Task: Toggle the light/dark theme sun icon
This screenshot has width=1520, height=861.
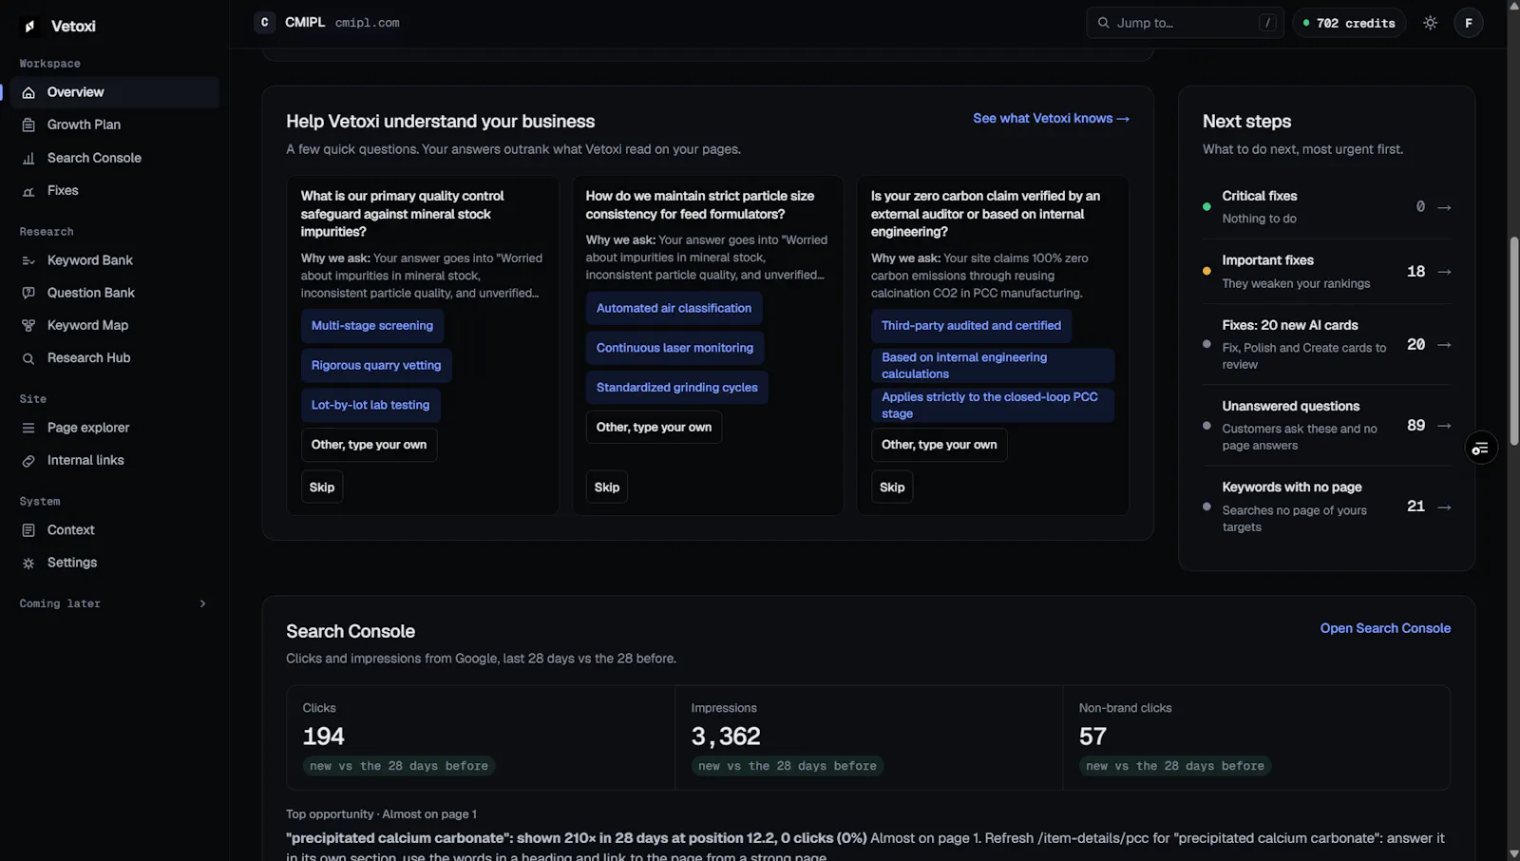Action: coord(1430,23)
